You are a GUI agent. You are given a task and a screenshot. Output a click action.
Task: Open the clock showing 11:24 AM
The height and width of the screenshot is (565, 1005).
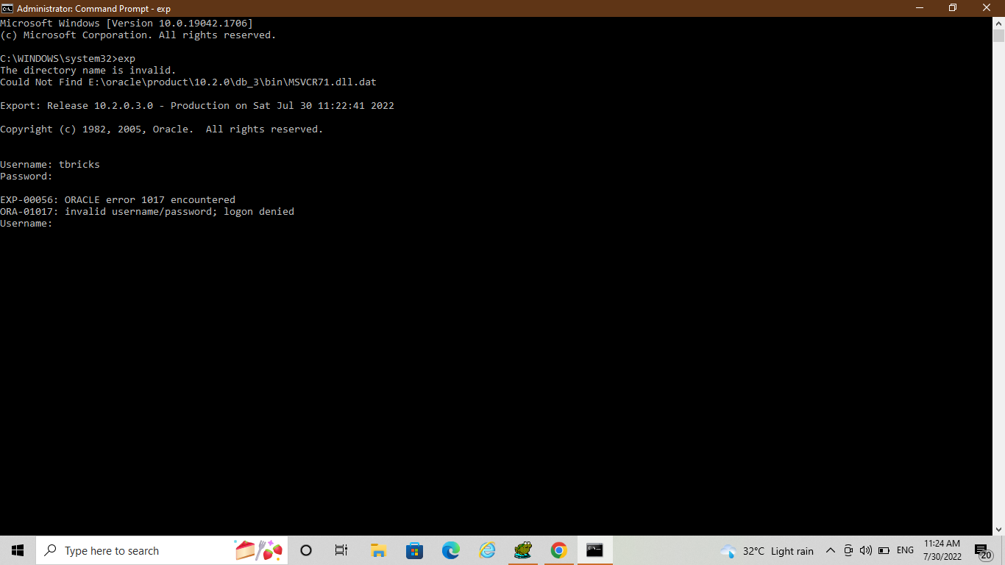click(942, 550)
